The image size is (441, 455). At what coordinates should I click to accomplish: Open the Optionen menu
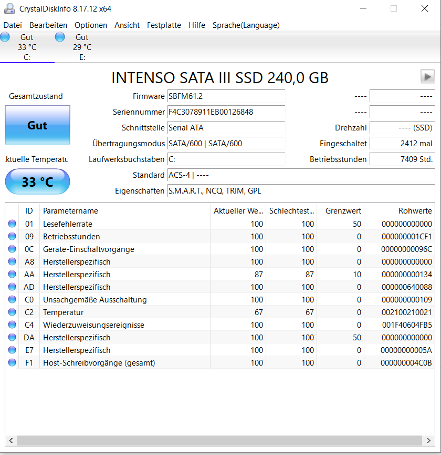(x=91, y=25)
